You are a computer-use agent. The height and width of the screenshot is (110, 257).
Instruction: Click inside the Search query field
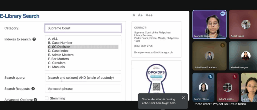(x=83, y=78)
